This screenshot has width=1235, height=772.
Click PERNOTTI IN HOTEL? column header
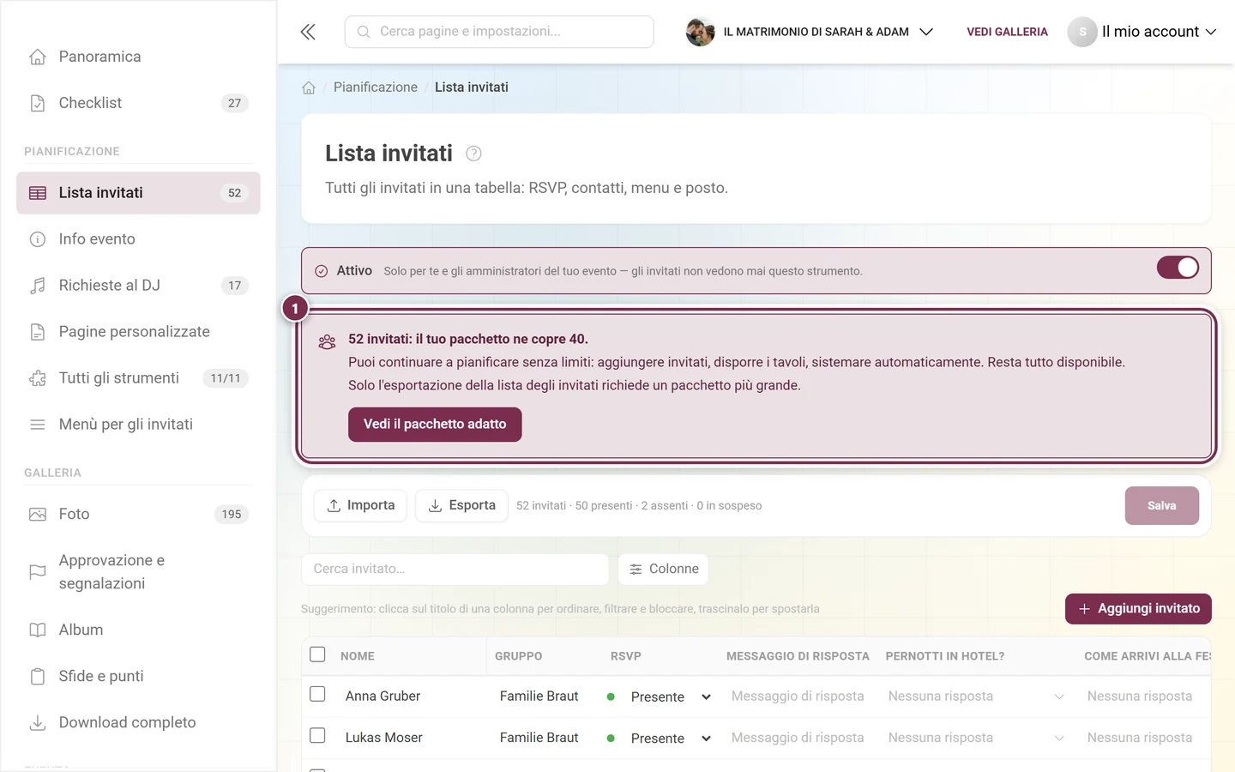945,656
